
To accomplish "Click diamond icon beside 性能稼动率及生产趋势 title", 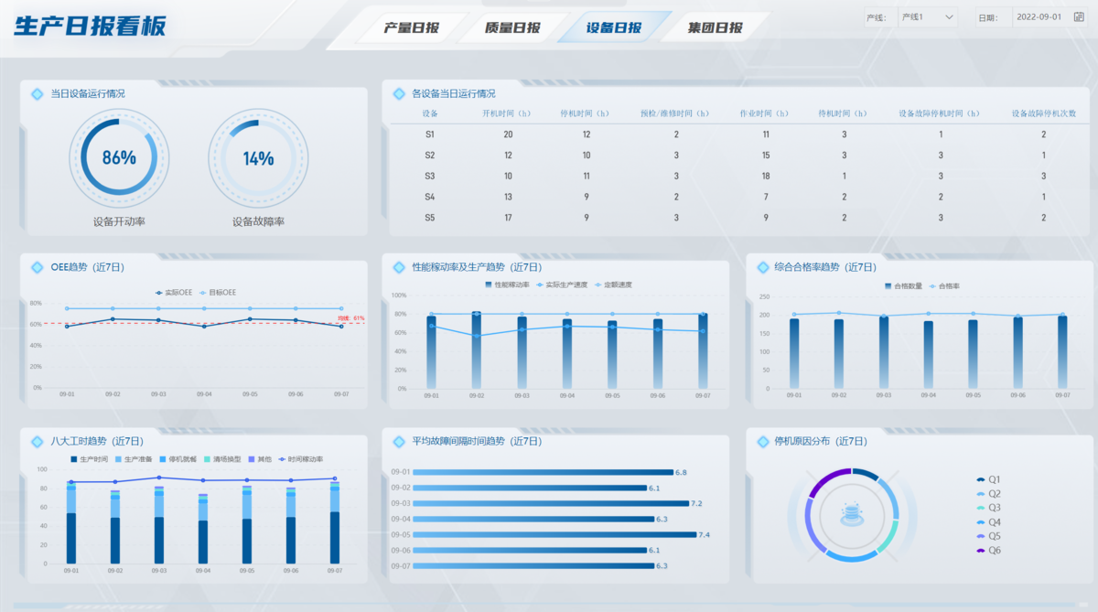I will click(399, 267).
